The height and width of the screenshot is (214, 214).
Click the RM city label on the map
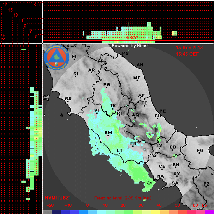[108, 133]
